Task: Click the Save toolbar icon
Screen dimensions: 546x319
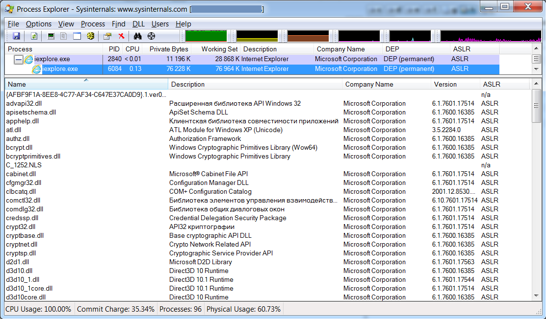Action: (x=16, y=36)
